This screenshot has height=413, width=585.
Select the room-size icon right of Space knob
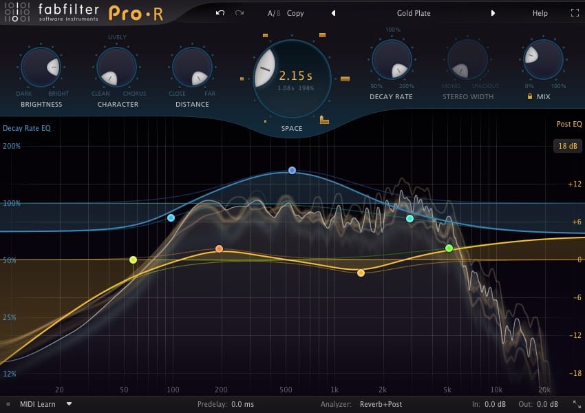[345, 78]
